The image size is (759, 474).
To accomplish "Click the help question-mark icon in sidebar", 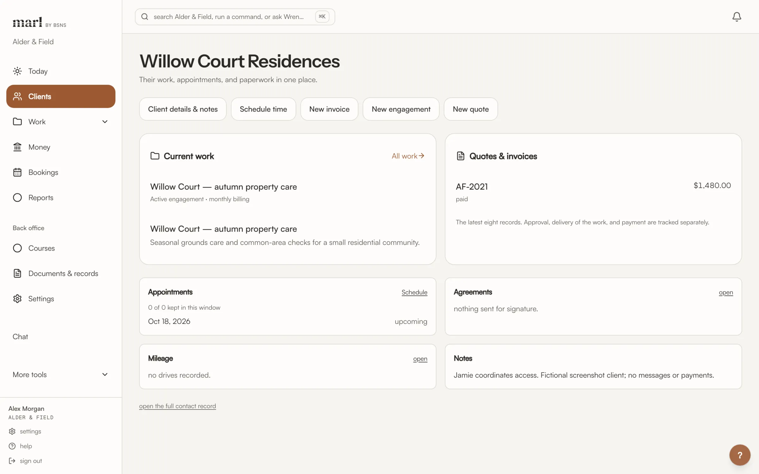I will (x=12, y=446).
